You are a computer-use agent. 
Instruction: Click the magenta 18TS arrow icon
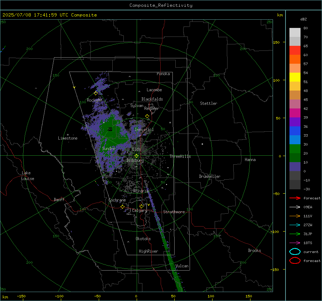coord(295,243)
